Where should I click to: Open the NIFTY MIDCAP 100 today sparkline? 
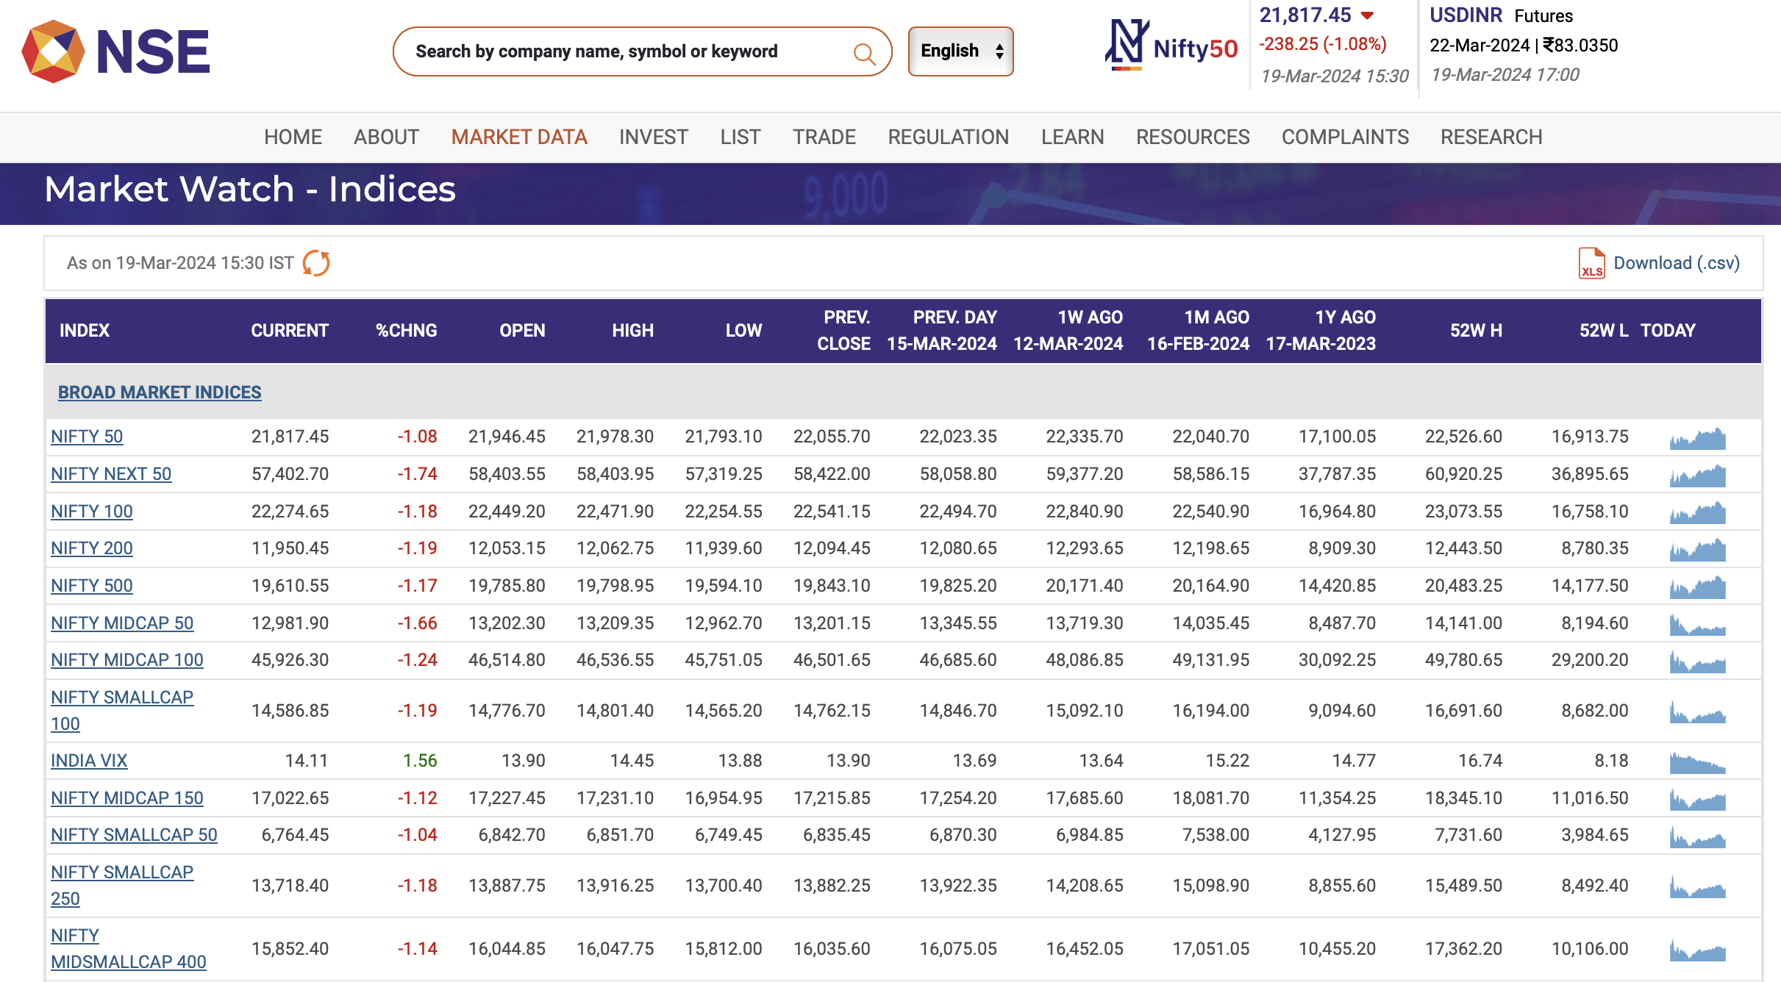[x=1697, y=661]
